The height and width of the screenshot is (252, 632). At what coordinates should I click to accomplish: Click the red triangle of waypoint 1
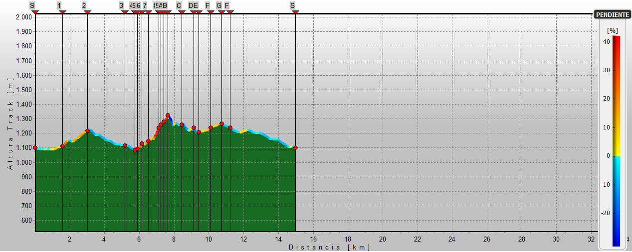pos(62,12)
